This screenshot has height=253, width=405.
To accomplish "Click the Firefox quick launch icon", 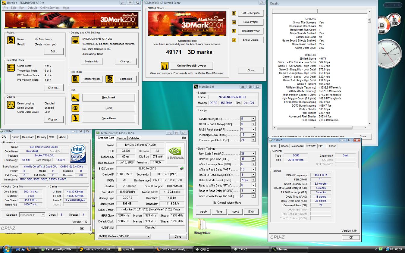I will pyautogui.click(x=29, y=249).
